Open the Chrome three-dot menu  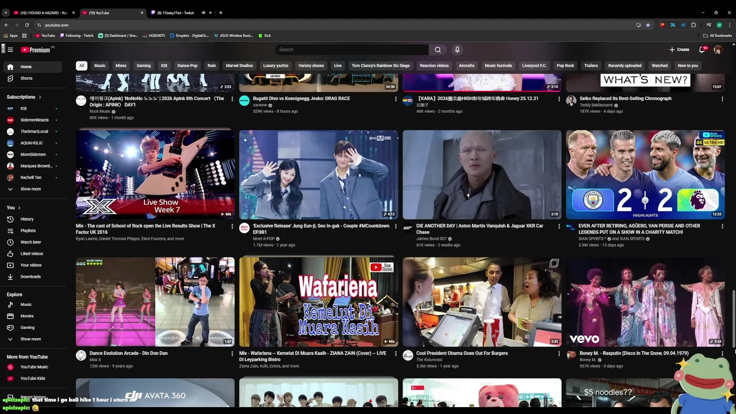729,25
